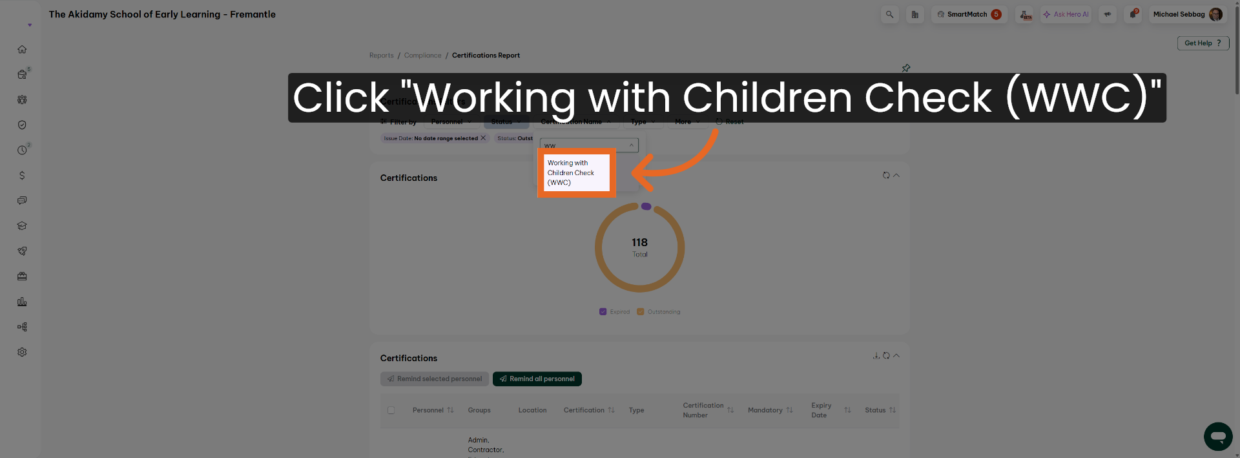Open the More filter dropdown
The width and height of the screenshot is (1240, 458).
pos(688,121)
